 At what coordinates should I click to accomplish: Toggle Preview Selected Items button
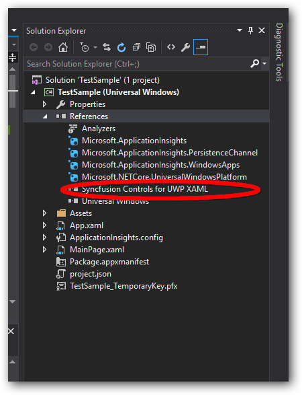(201, 47)
